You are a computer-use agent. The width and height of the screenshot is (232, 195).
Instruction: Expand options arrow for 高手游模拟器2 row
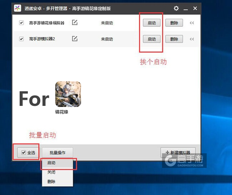192,39
